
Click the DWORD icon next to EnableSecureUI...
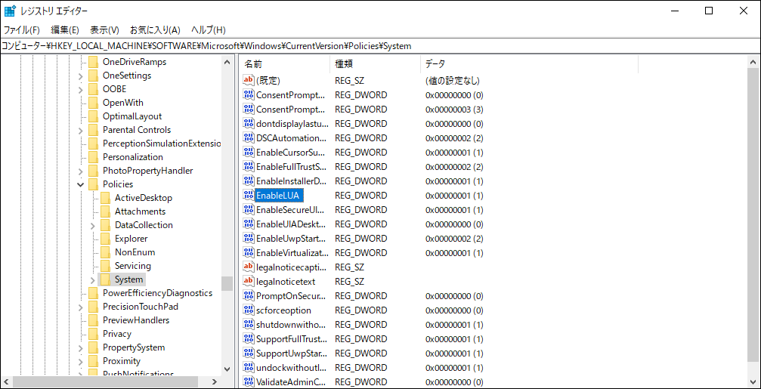pyautogui.click(x=249, y=209)
